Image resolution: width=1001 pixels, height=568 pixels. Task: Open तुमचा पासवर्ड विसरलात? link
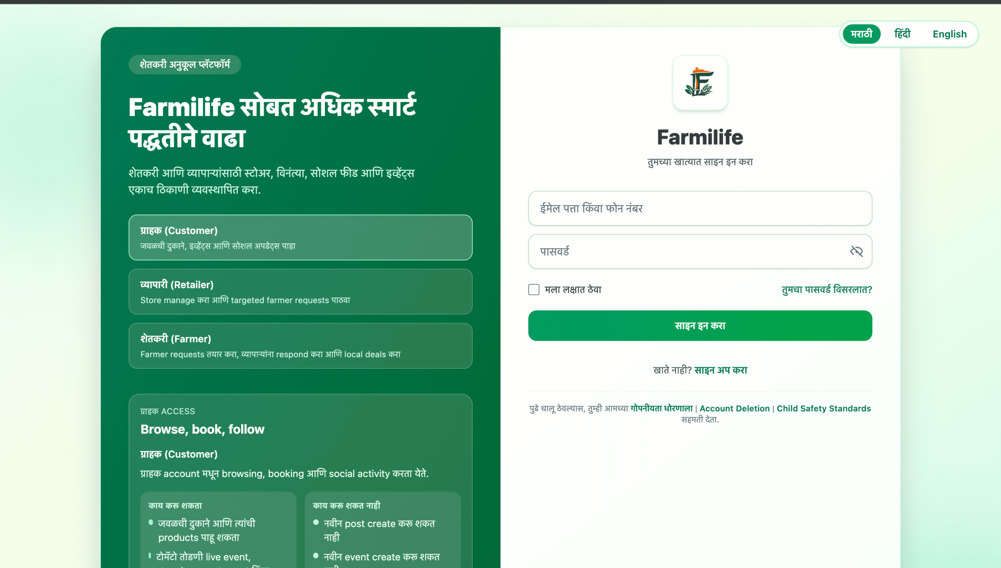point(827,289)
